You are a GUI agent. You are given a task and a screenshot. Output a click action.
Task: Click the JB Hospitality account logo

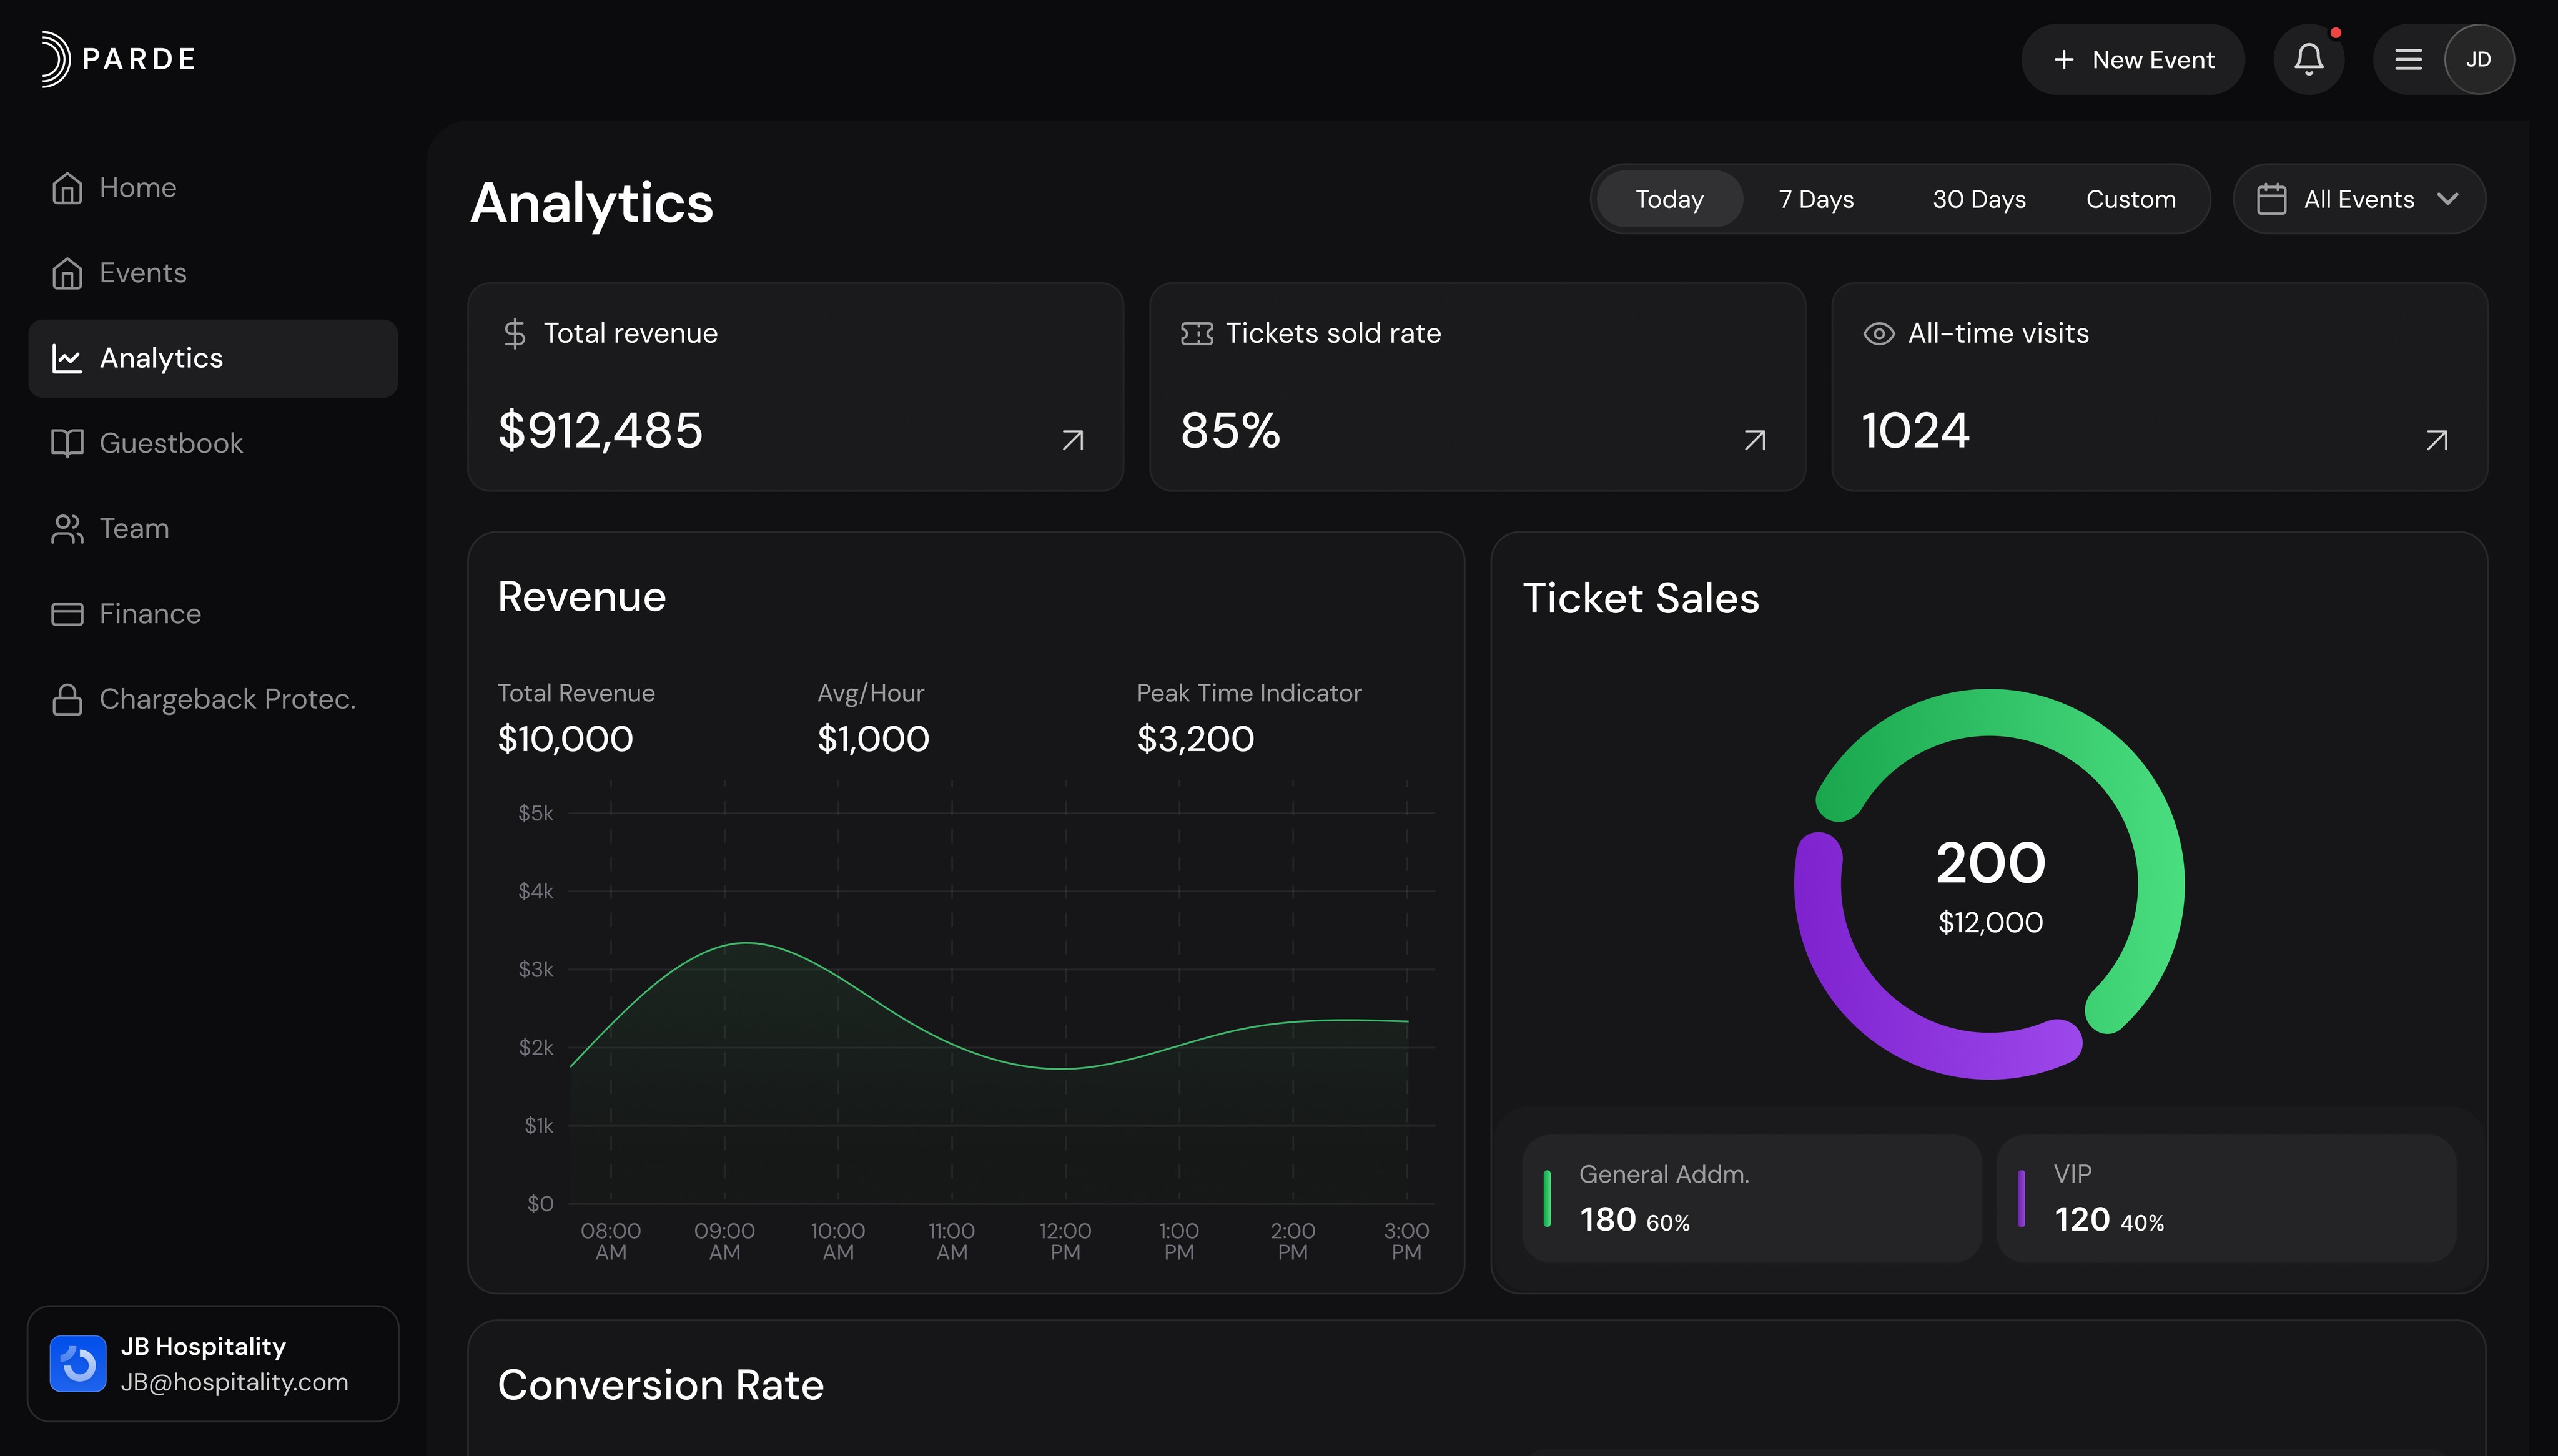[x=78, y=1363]
